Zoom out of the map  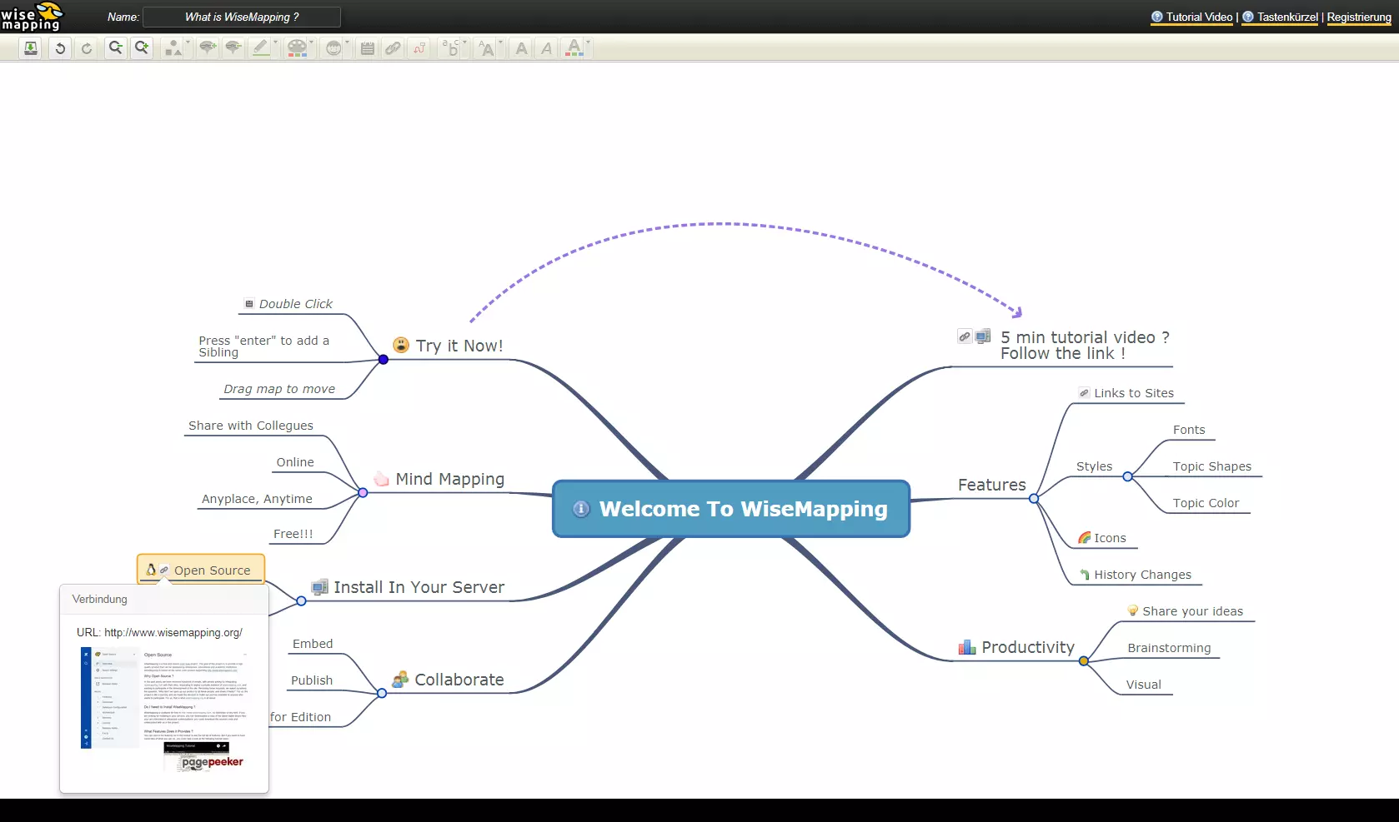115,47
